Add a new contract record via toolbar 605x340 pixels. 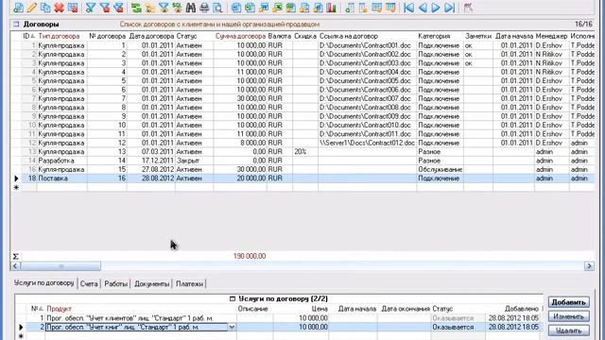click(18, 8)
